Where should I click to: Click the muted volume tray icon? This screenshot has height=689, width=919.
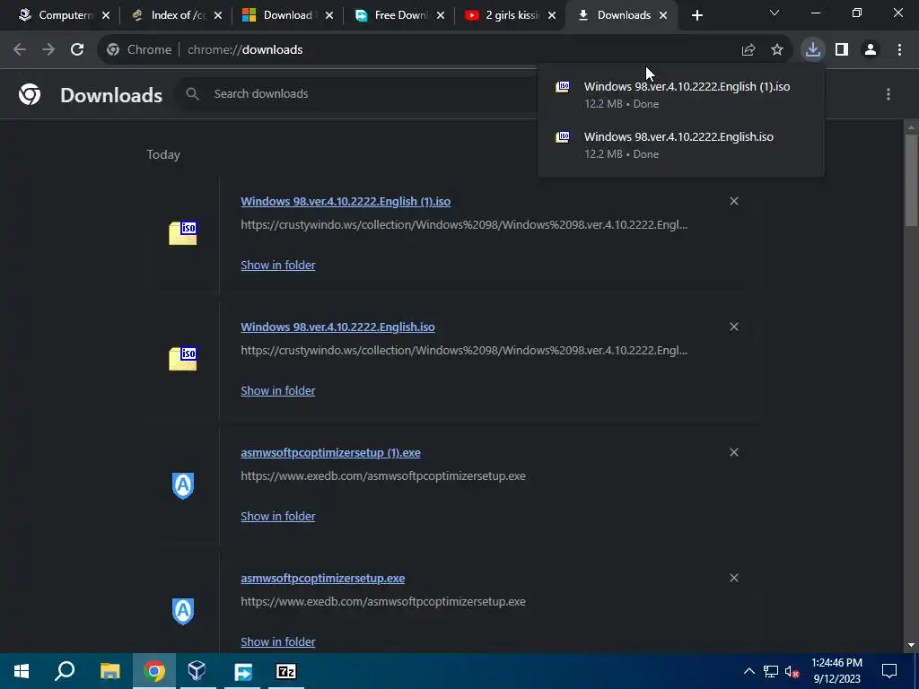pos(792,671)
